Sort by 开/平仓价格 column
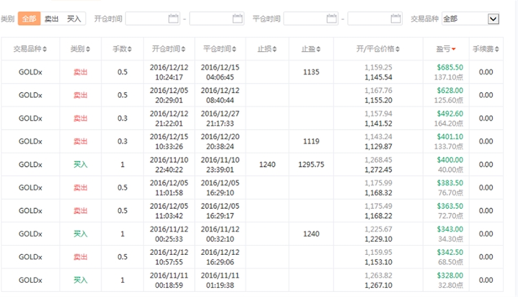518x297 pixels. click(378, 49)
